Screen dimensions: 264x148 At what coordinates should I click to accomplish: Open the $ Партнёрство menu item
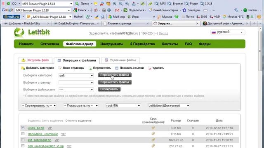click(x=142, y=44)
